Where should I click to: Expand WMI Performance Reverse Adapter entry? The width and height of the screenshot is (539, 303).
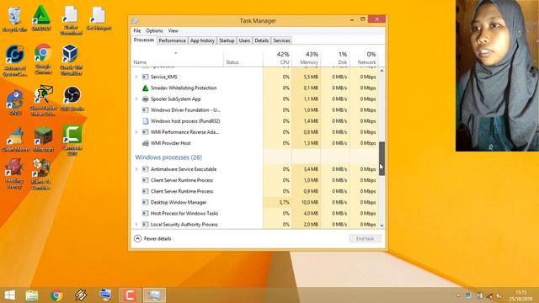pos(136,132)
